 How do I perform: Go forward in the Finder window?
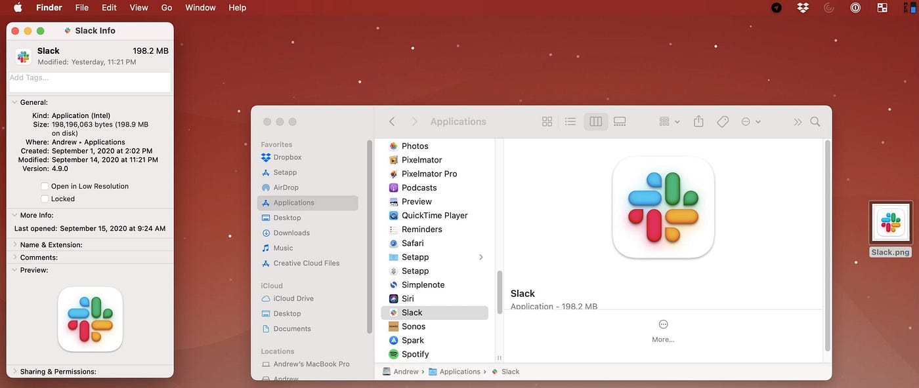414,121
